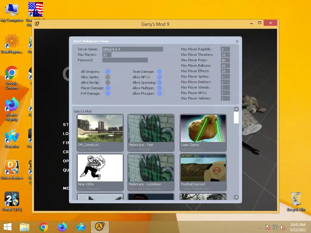Click the map list scrollbar thumb
311x233 pixels.
pos(236,117)
